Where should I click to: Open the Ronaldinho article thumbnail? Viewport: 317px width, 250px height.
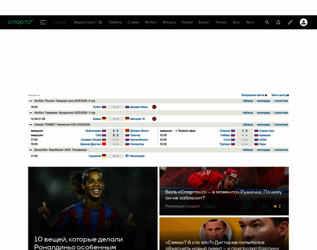point(93,200)
